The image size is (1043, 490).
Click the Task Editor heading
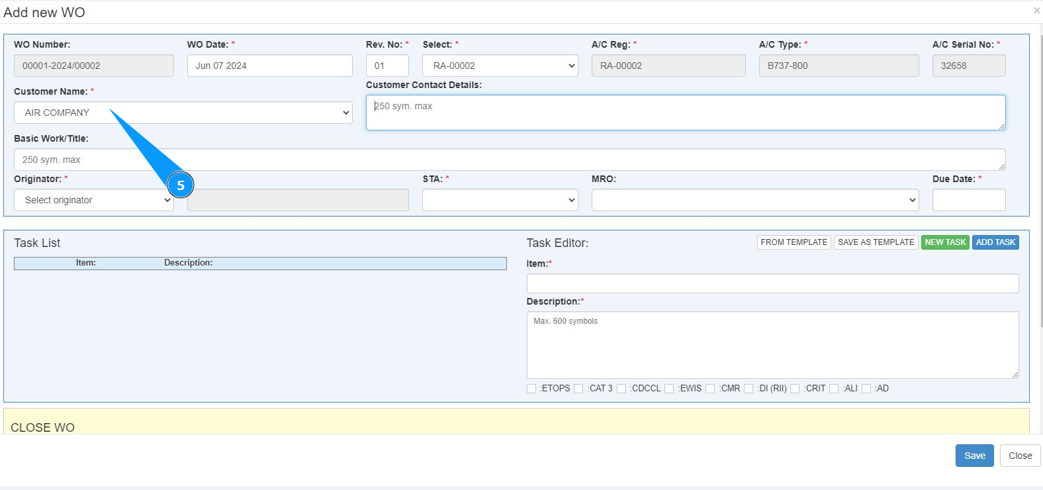tap(557, 243)
